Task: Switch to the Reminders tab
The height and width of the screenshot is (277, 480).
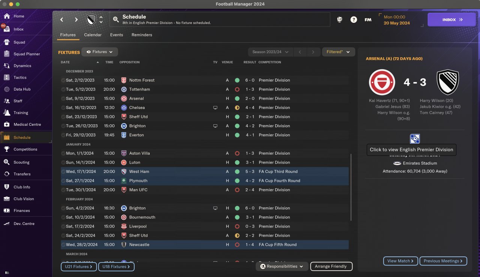Action: click(x=142, y=35)
